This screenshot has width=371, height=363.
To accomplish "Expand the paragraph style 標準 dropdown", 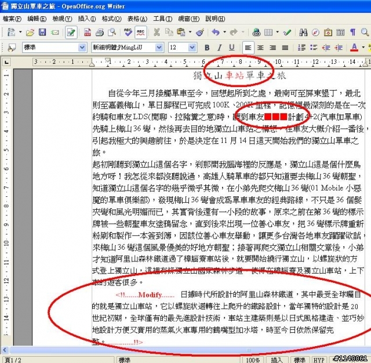I will point(82,48).
